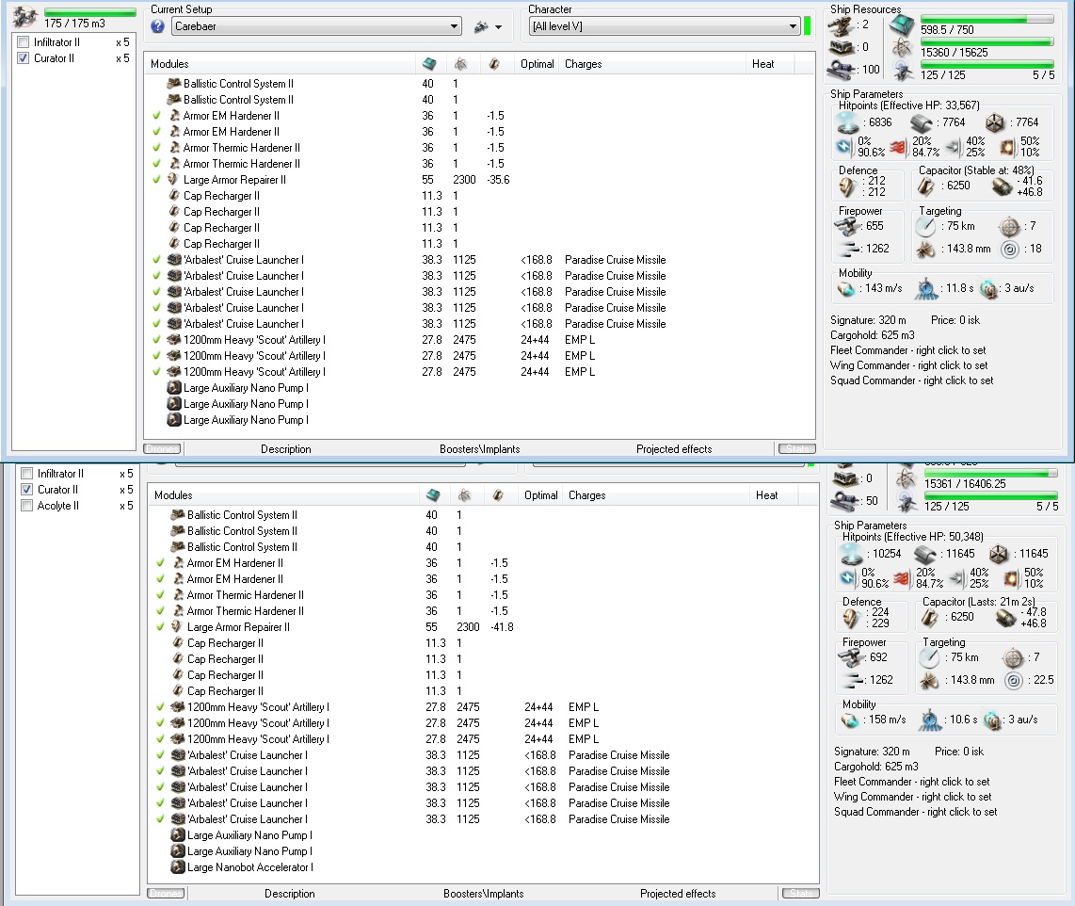
Task: Click Stats button in upper window
Action: [797, 448]
